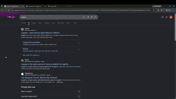Screen dimensions: 176x99
Task: Click the WeMakeDevs favicon in results
Action: coord(22,74)
